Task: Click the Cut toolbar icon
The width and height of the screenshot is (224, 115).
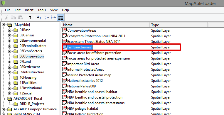Action: [x=6, y=17]
